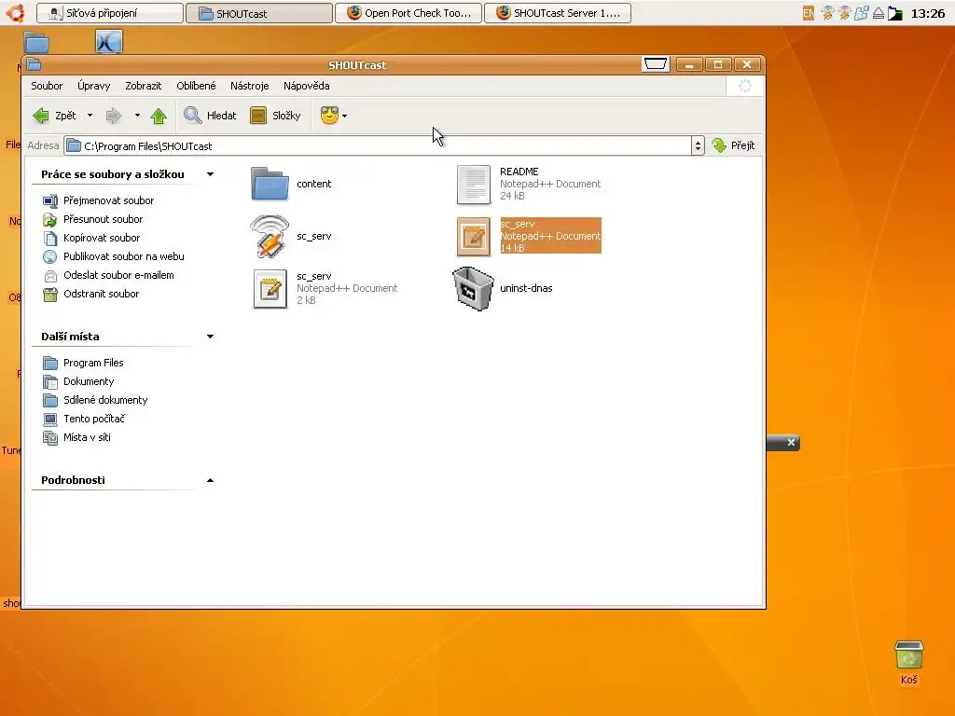The width and height of the screenshot is (955, 716).
Task: Expand the address bar dropdown
Action: point(698,145)
